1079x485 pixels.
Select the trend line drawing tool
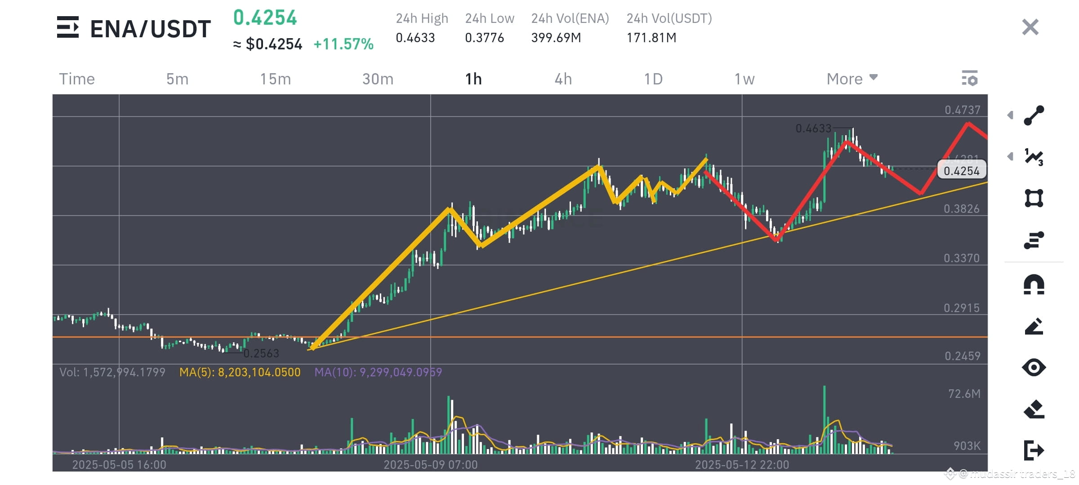[1034, 115]
